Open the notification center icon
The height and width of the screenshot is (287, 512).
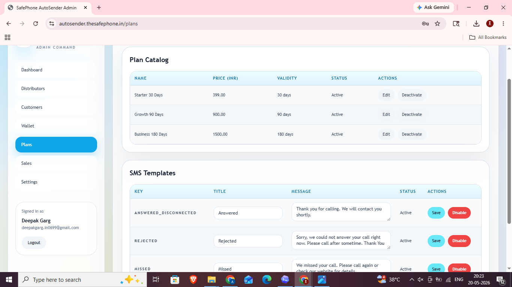point(501,280)
